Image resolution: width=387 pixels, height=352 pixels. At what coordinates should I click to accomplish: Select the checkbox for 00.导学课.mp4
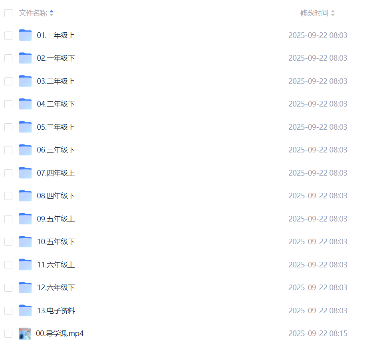pyautogui.click(x=8, y=334)
